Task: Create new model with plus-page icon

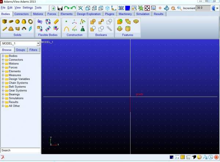Action: pos(53,8)
